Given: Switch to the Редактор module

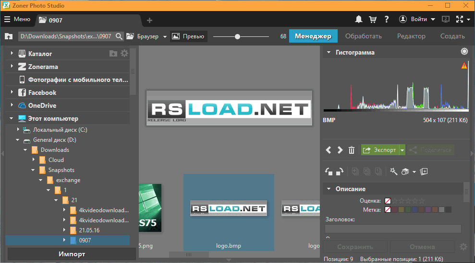Looking at the screenshot, I should [x=412, y=36].
